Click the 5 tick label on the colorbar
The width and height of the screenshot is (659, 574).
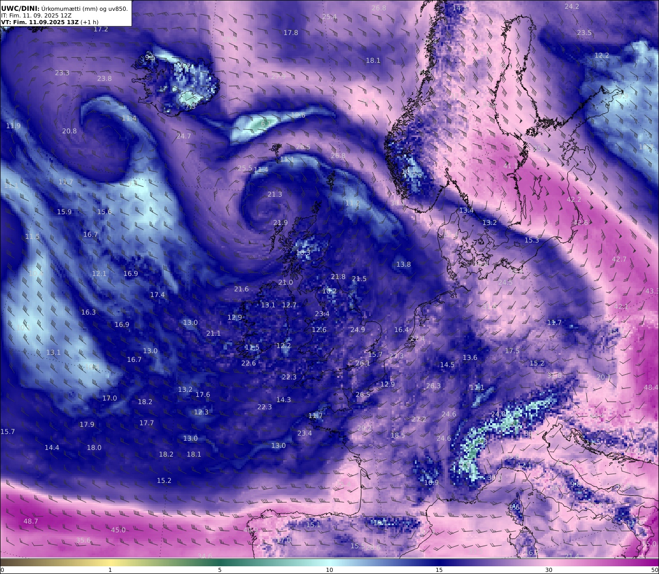click(x=220, y=570)
